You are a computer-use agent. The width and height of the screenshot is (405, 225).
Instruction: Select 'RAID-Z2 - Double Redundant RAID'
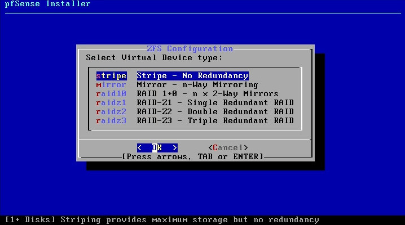coord(215,111)
